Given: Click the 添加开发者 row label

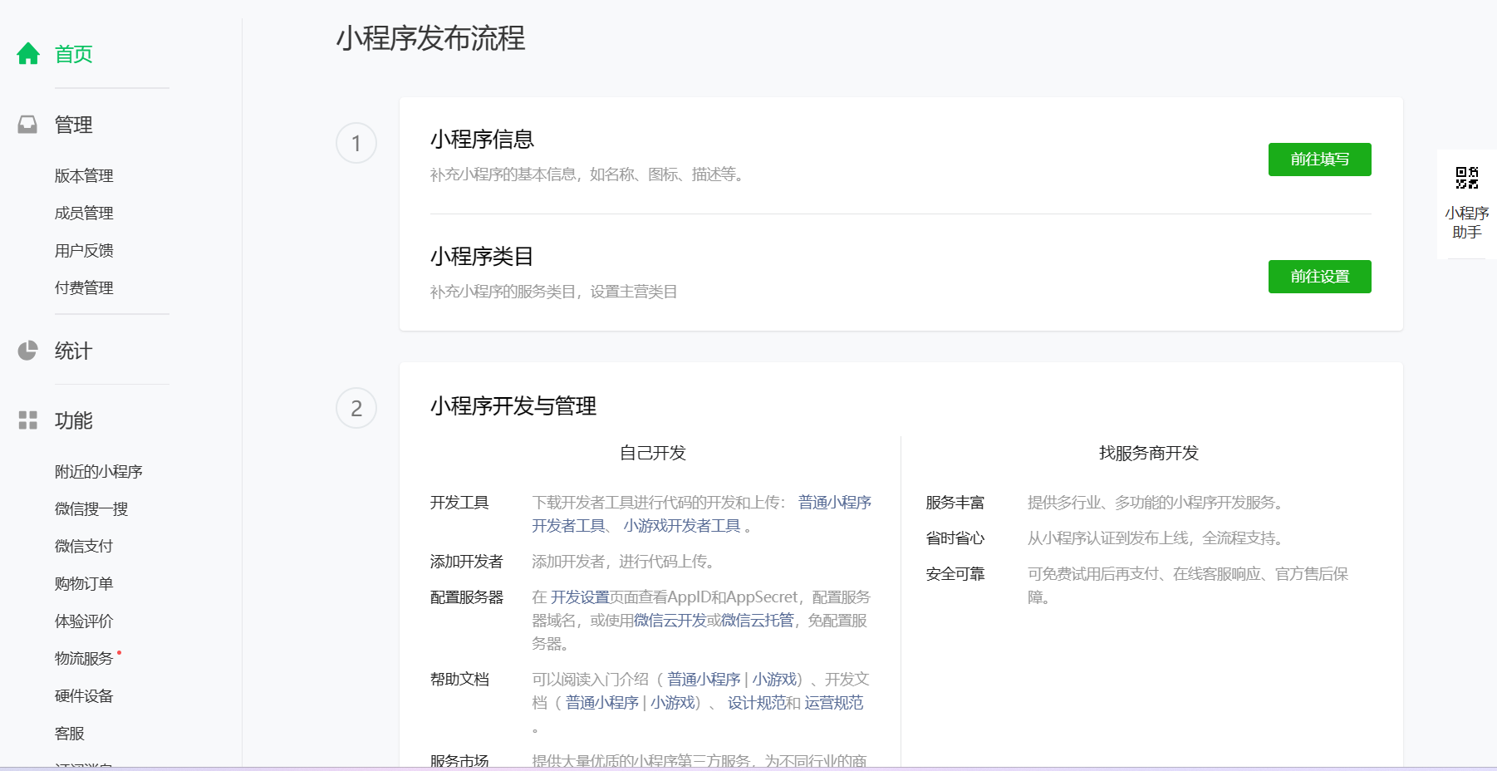Looking at the screenshot, I should [467, 562].
